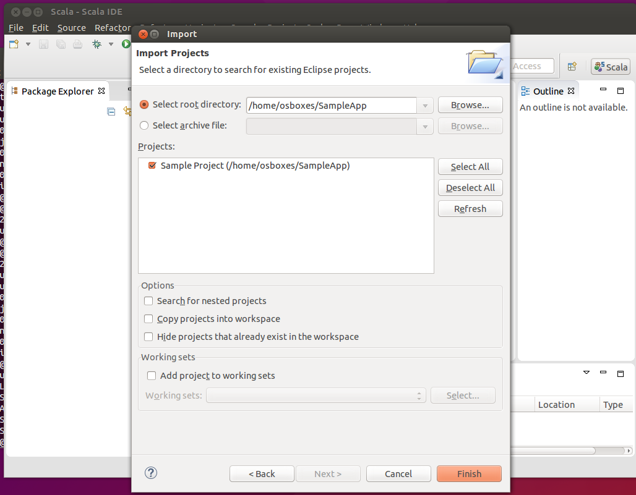This screenshot has width=636, height=495.
Task: Click the Link with Editor arrows icon
Action: click(127, 111)
